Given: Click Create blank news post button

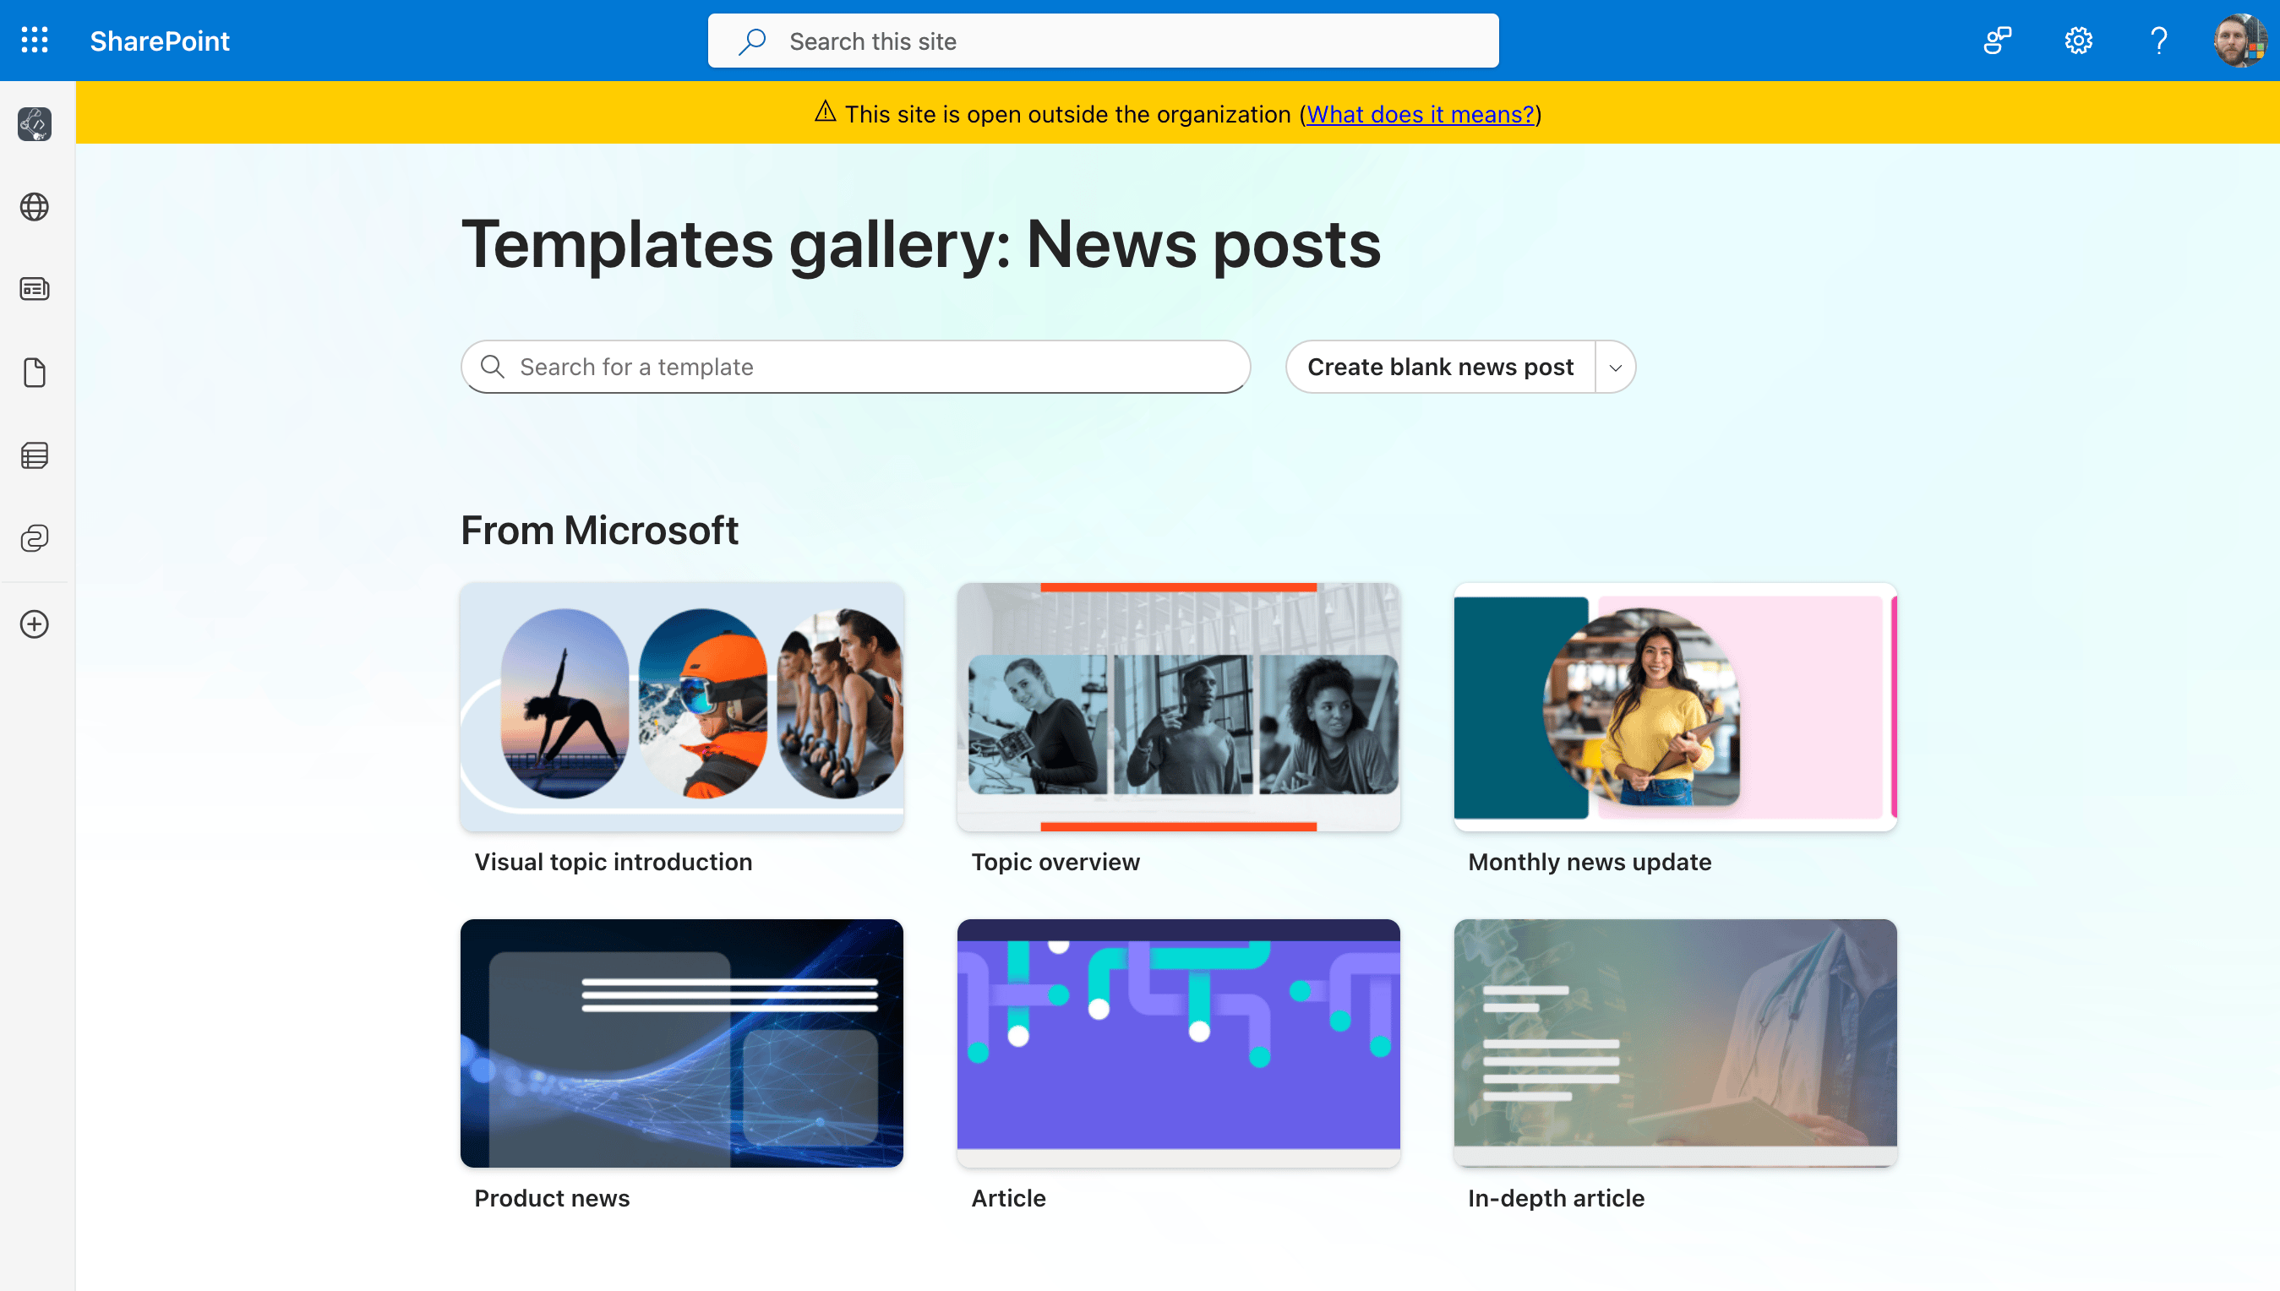Looking at the screenshot, I should click(x=1440, y=367).
